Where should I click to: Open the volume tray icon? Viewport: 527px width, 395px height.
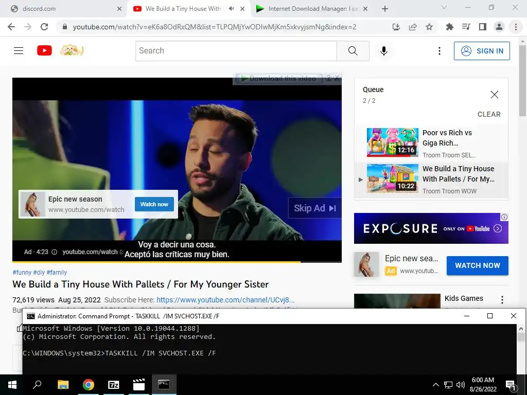461,385
